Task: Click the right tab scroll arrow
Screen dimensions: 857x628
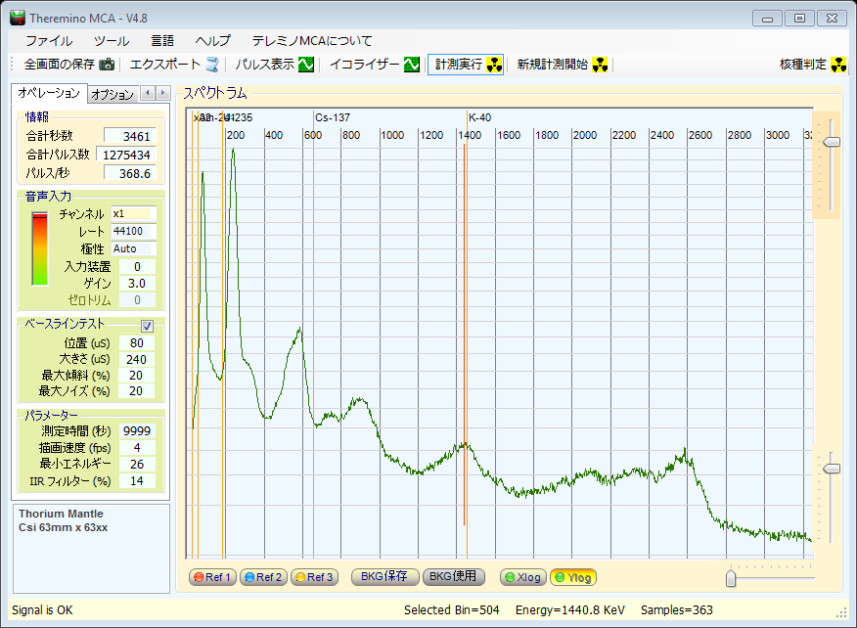Action: pyautogui.click(x=162, y=93)
